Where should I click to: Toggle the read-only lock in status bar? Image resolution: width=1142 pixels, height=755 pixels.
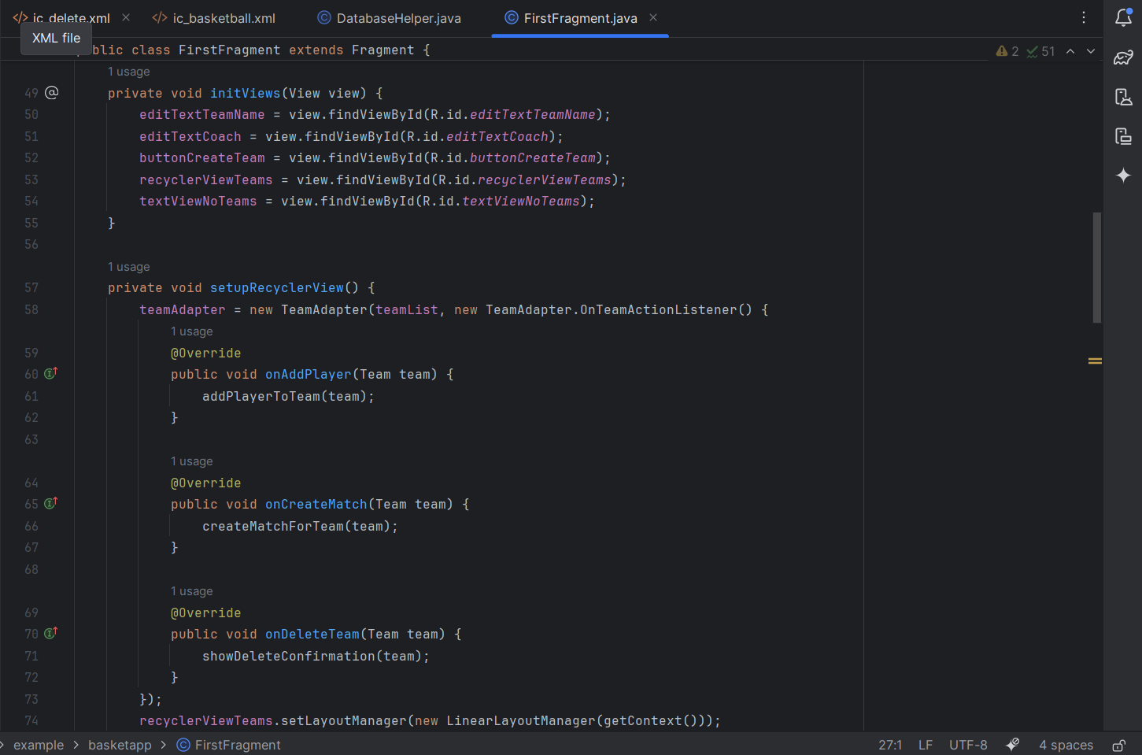click(x=1118, y=745)
